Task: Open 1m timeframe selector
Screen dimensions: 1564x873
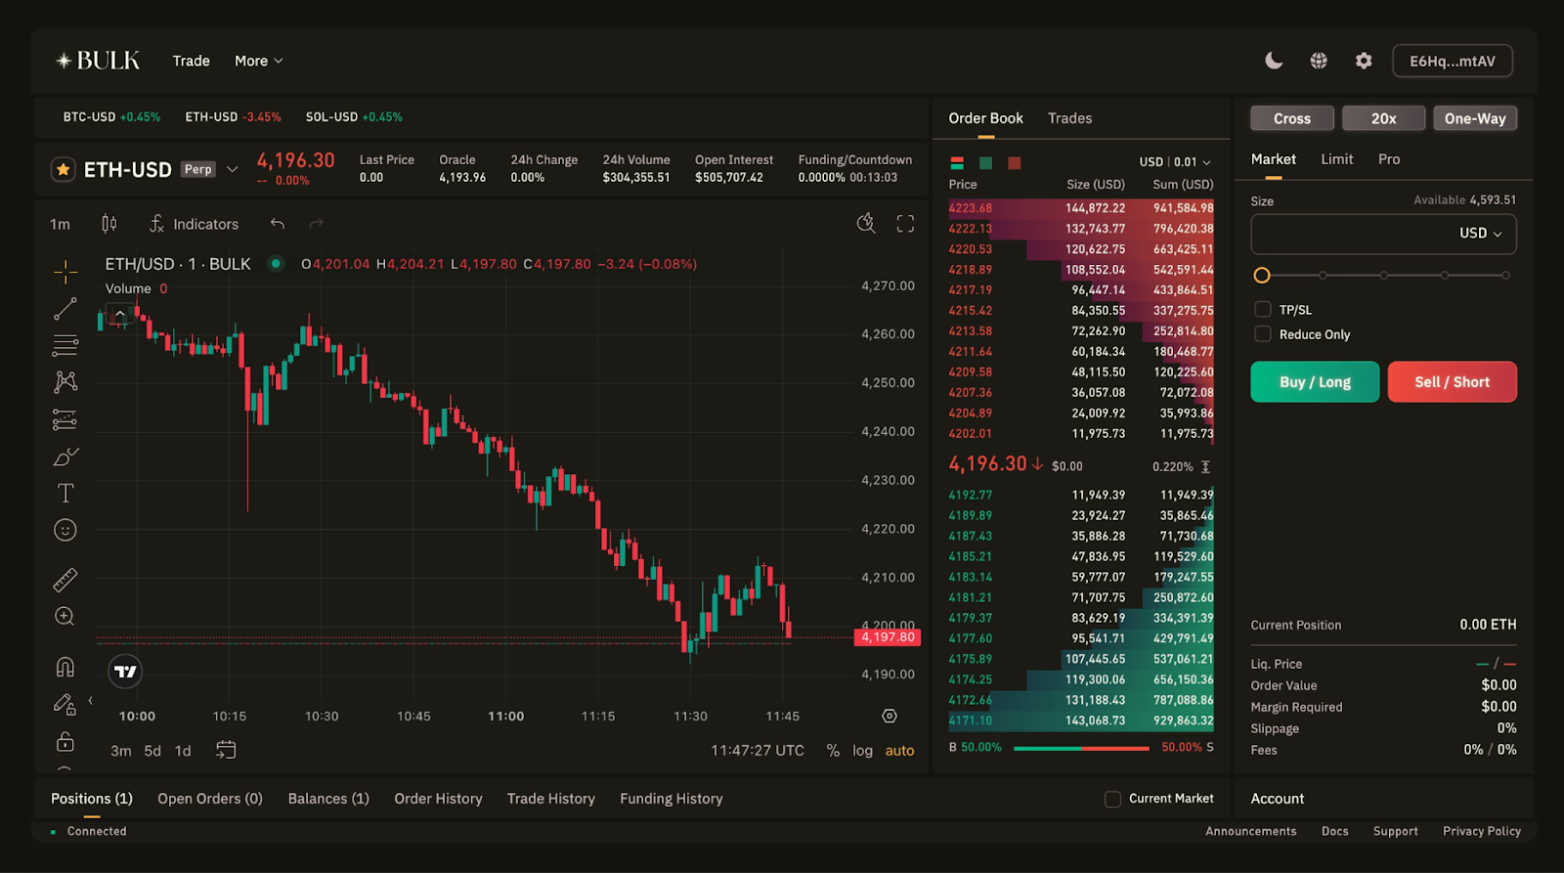Action: (x=60, y=224)
